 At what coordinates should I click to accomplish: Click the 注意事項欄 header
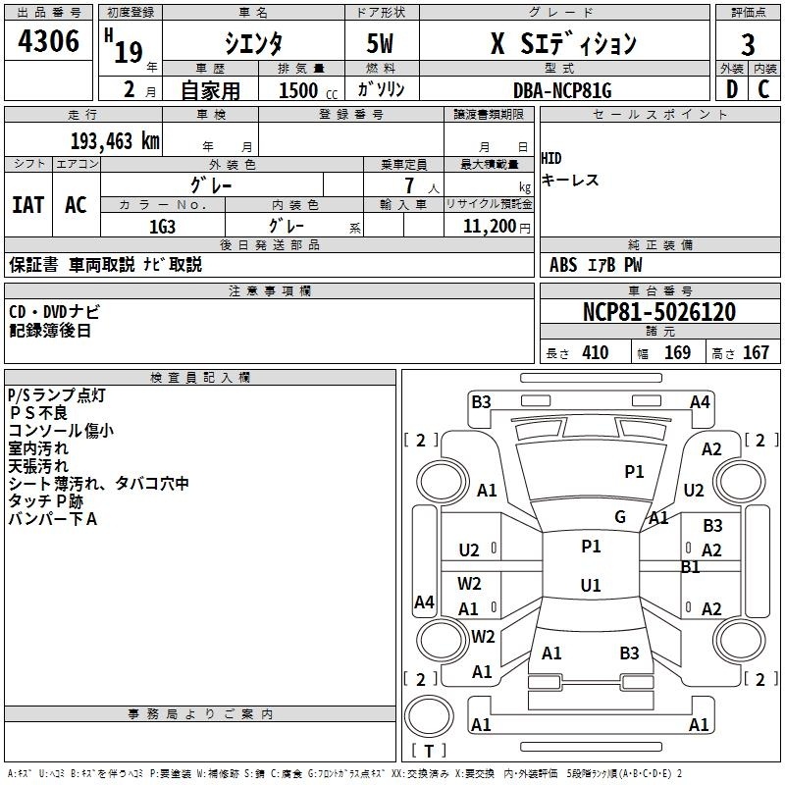(x=269, y=291)
